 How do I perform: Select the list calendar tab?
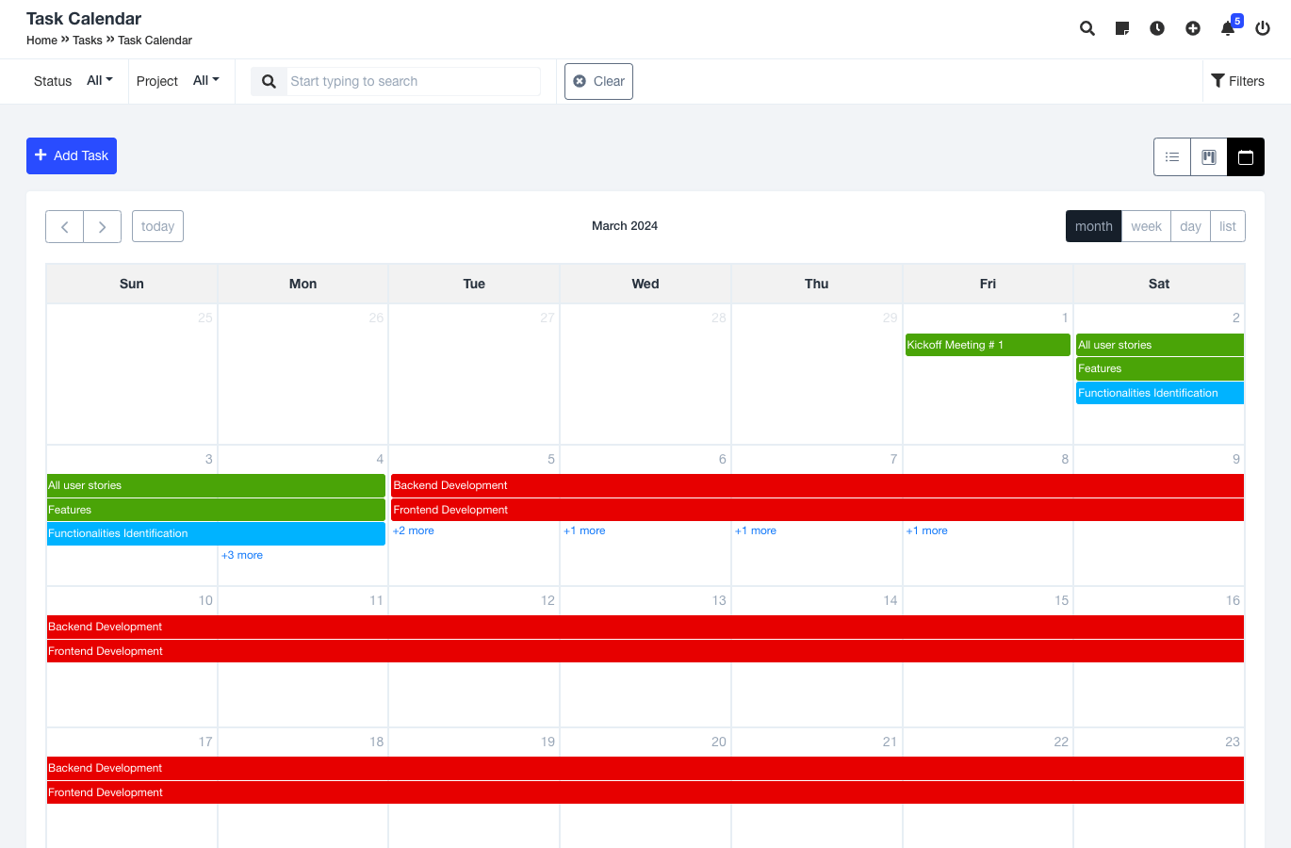[x=1227, y=226]
